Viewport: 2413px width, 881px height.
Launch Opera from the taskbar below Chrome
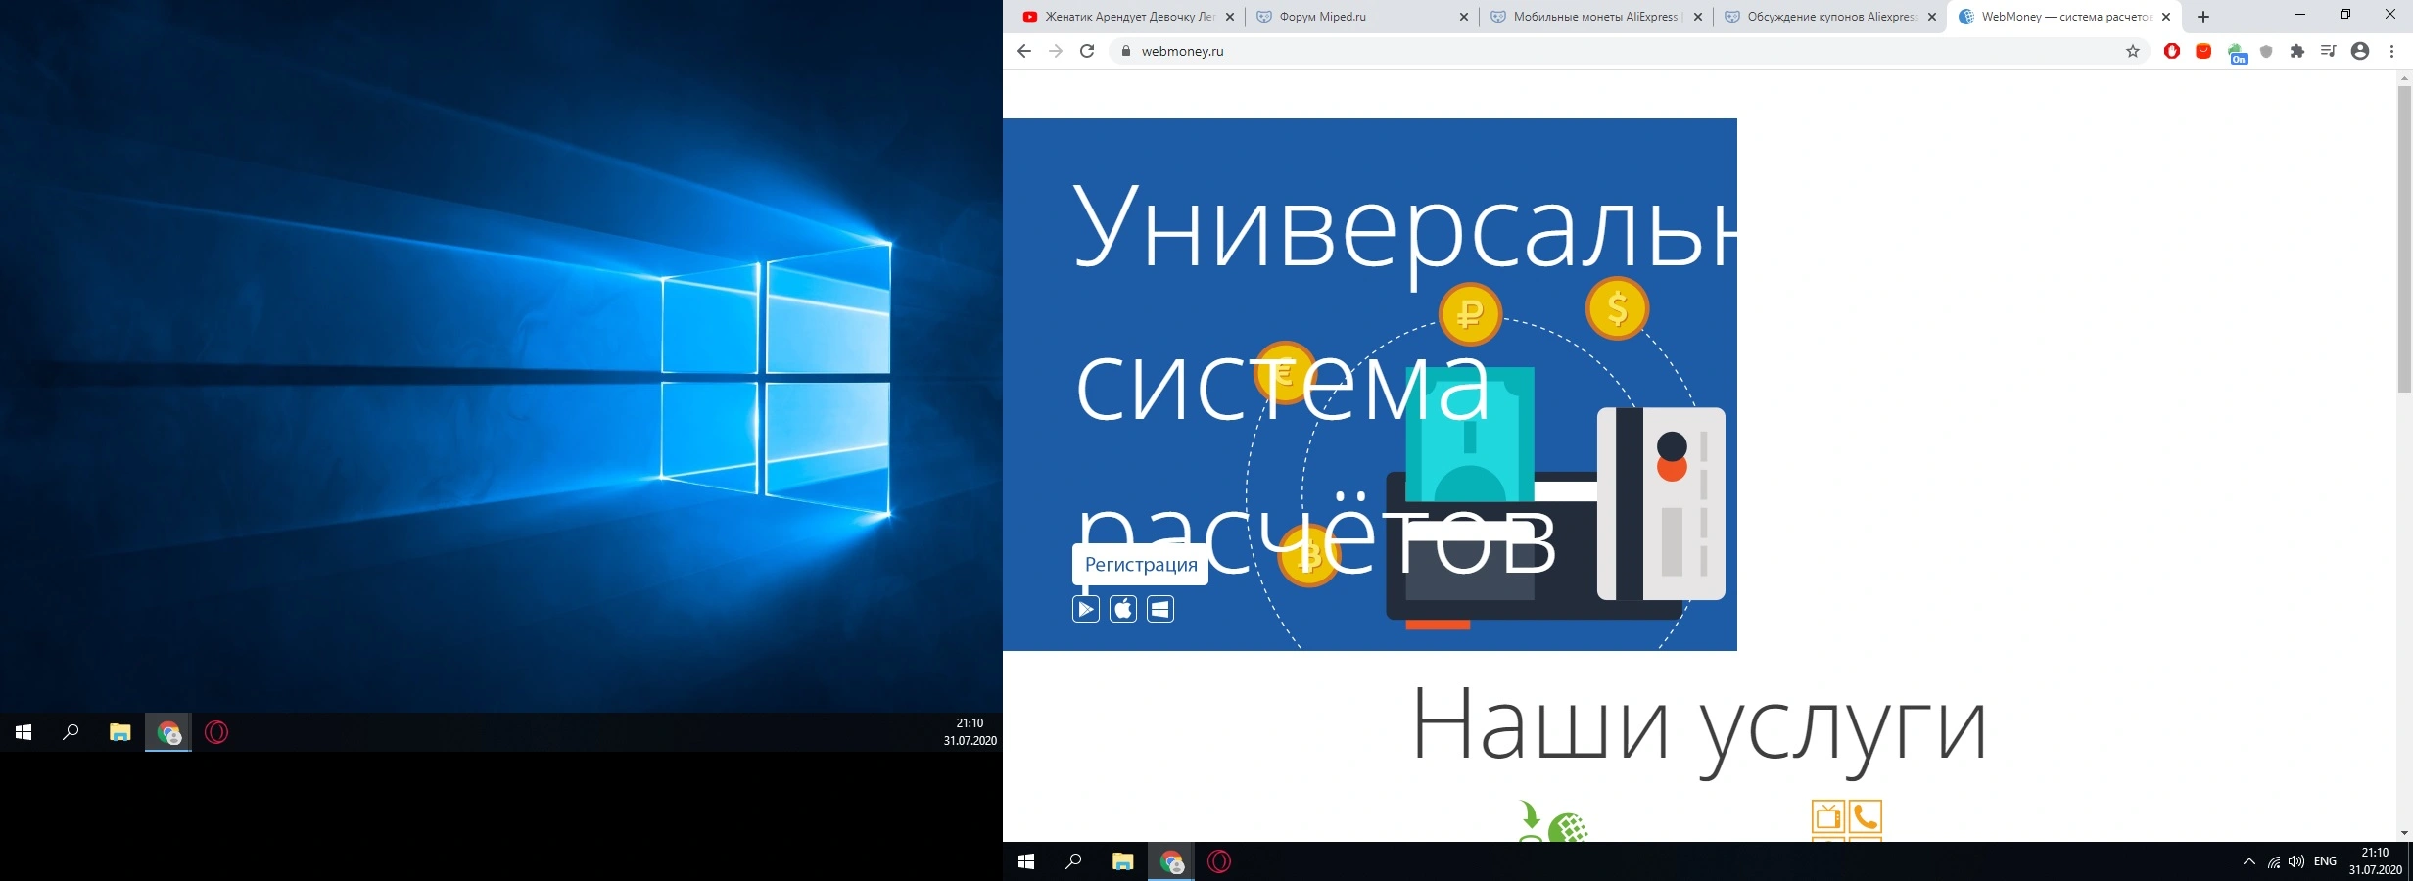[x=1219, y=861]
